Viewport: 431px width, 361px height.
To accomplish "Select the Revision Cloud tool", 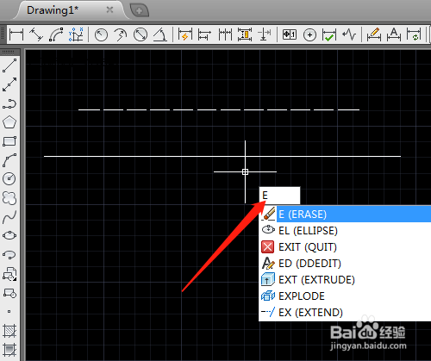I will click(9, 198).
